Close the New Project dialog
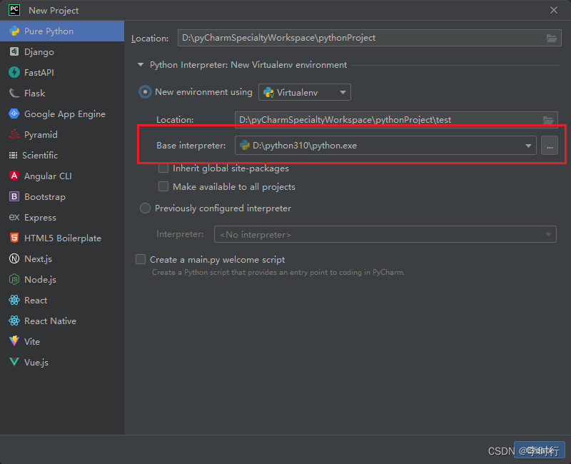 click(554, 10)
